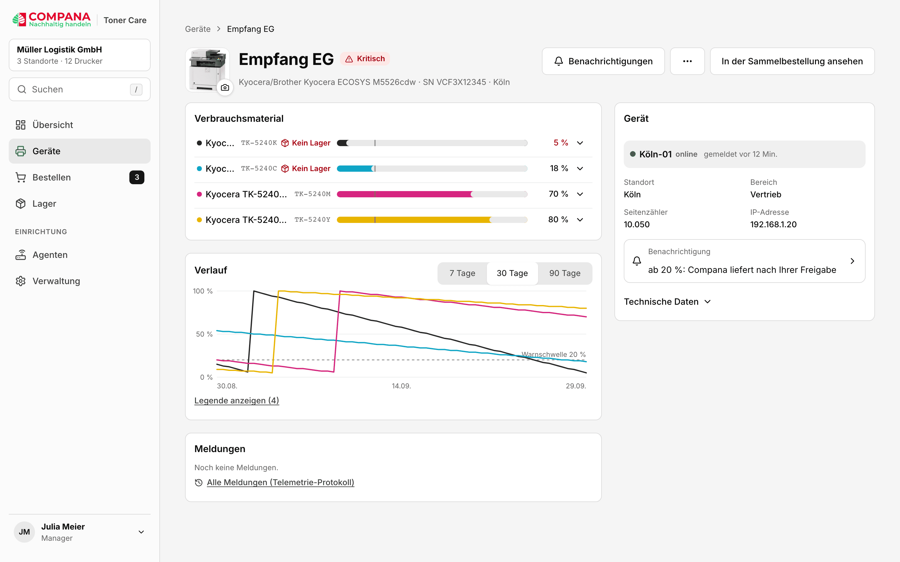This screenshot has width=900, height=562.
Task: Click the Köln-01 online status dot
Action: 632,154
